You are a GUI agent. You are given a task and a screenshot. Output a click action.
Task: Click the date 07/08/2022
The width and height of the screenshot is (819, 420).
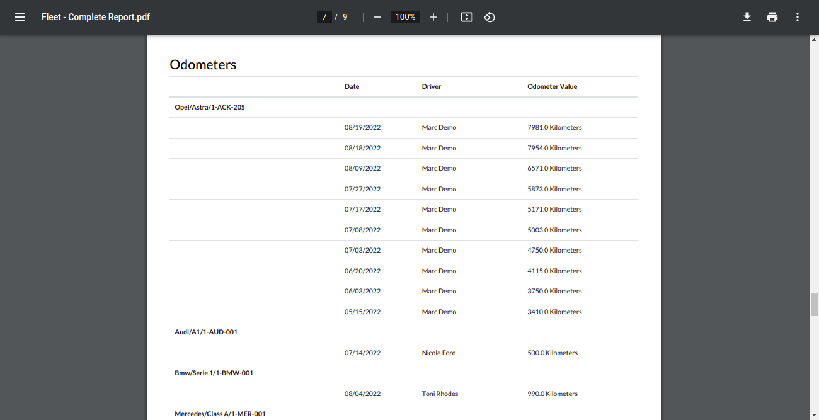[362, 230]
